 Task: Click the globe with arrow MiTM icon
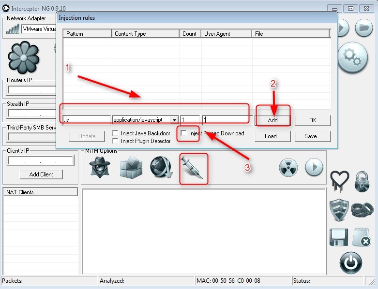coord(160,168)
